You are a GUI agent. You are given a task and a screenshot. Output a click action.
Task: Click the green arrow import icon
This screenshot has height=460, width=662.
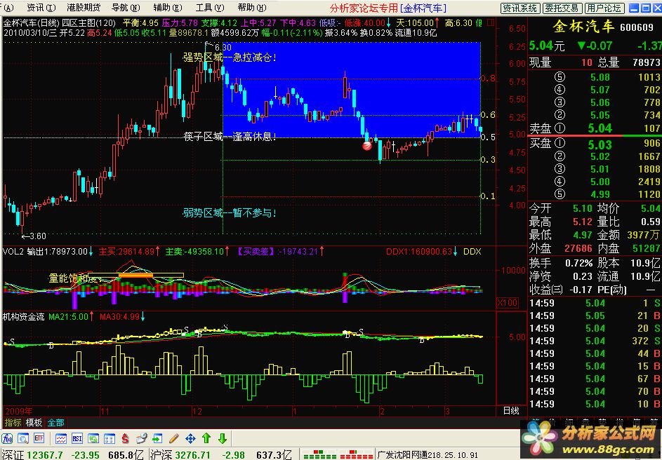point(157,438)
